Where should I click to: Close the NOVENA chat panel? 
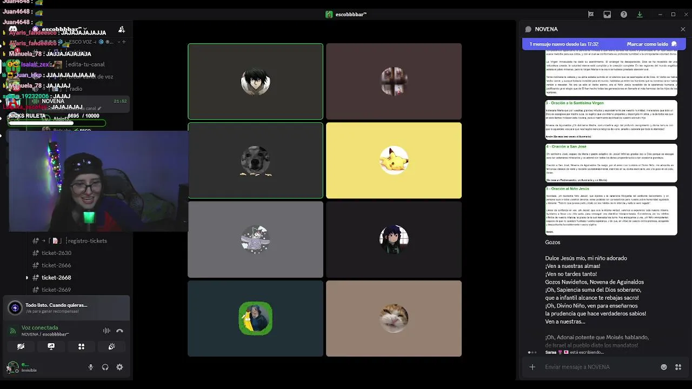pyautogui.click(x=683, y=29)
